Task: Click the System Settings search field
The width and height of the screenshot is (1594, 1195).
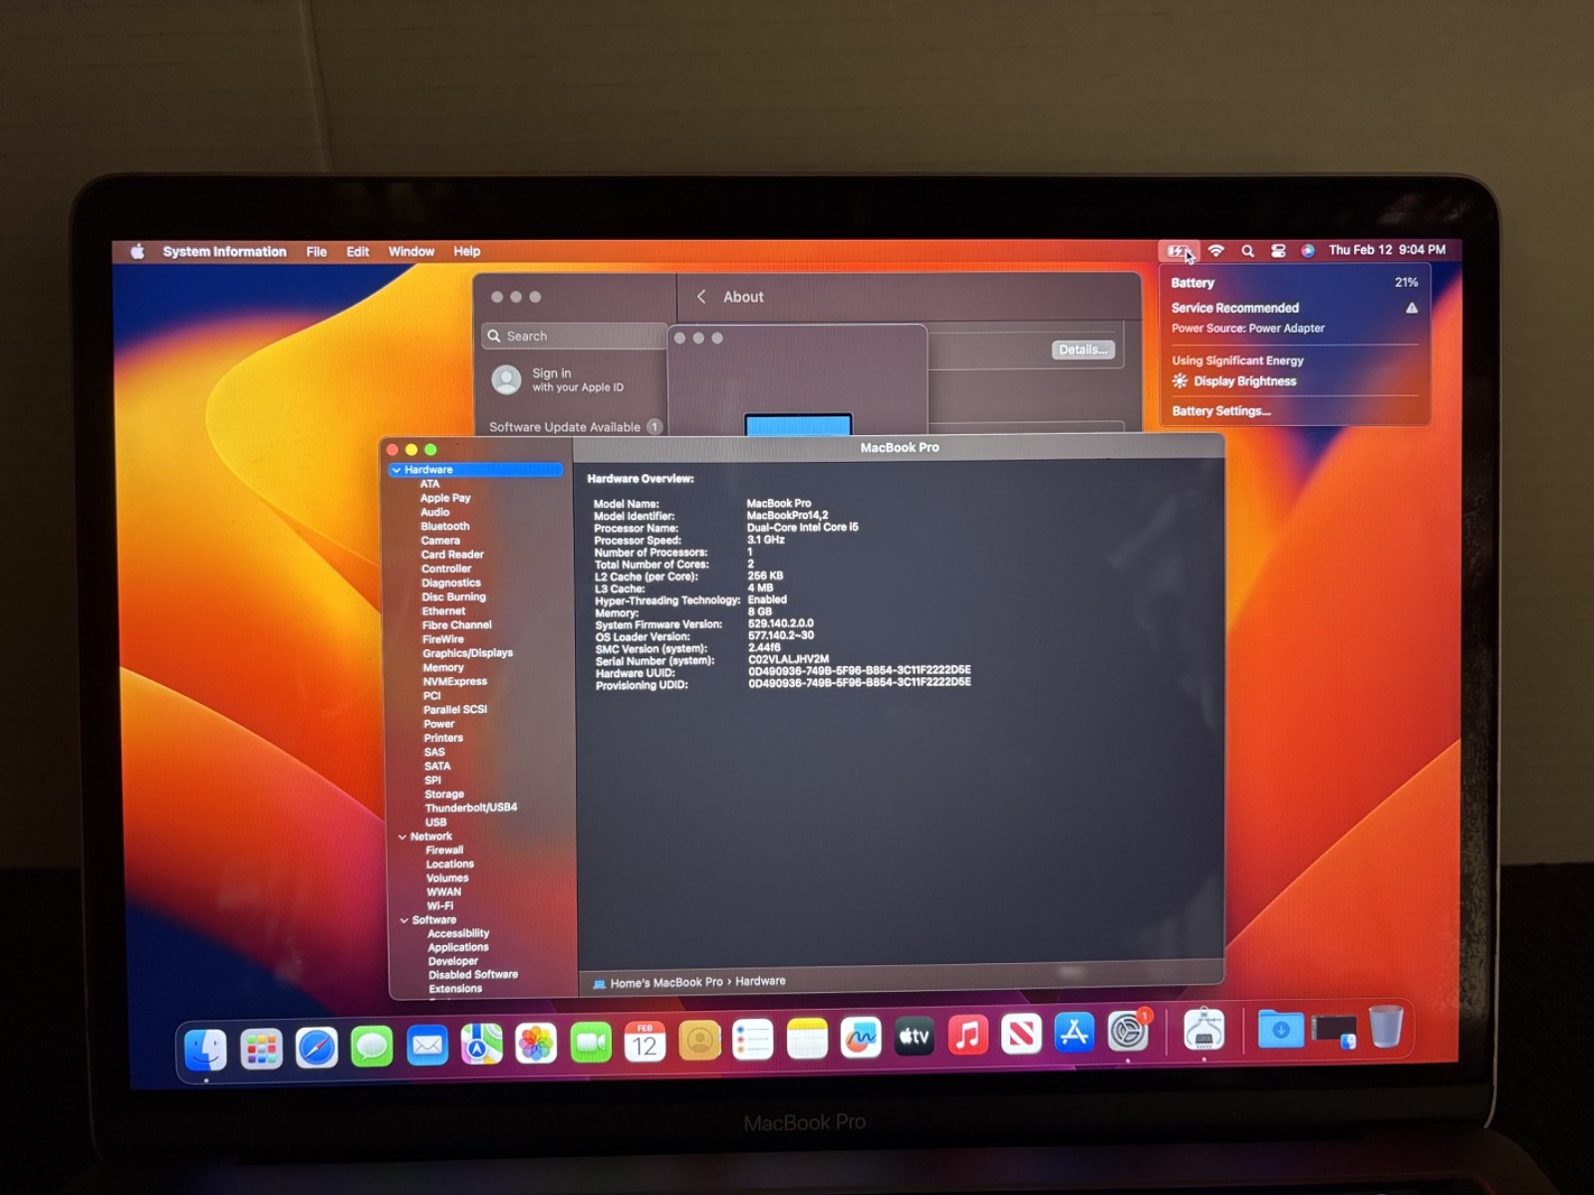Action: pyautogui.click(x=575, y=337)
